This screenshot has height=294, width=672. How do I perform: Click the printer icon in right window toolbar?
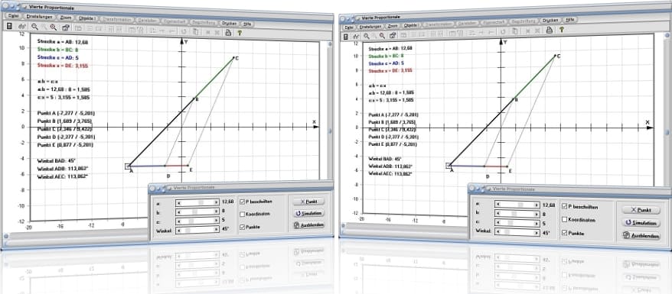[x=549, y=30]
